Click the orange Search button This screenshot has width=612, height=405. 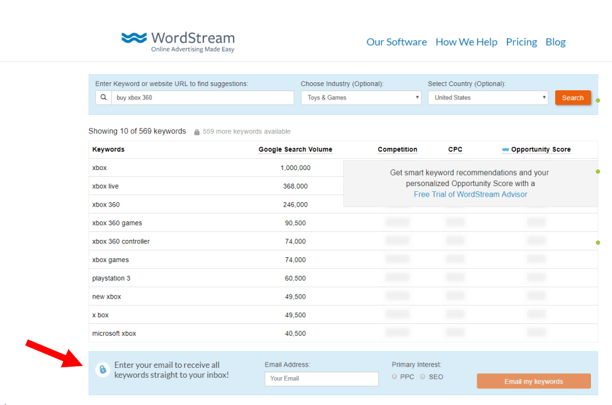tap(572, 98)
